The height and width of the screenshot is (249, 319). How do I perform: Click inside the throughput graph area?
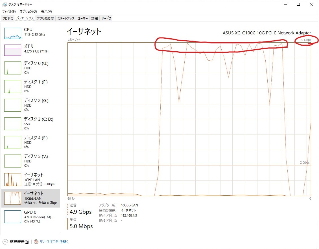[x=189, y=119]
